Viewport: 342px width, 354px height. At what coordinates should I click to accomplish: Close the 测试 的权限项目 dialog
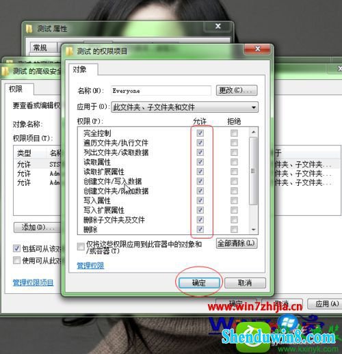(258, 49)
